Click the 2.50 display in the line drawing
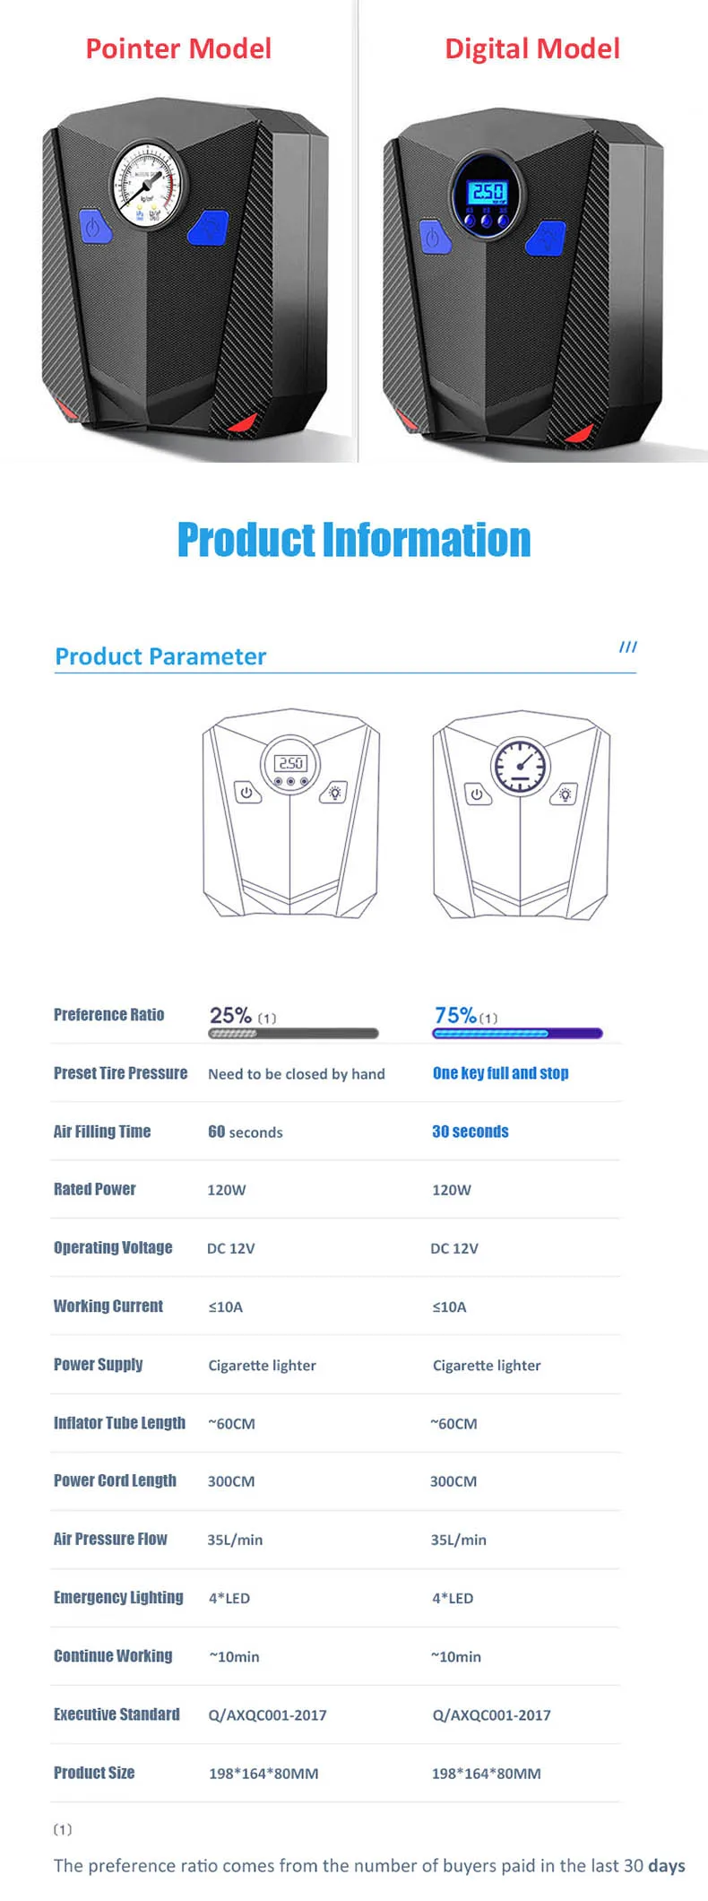Screen dimensions: 708x1901 coord(291,763)
